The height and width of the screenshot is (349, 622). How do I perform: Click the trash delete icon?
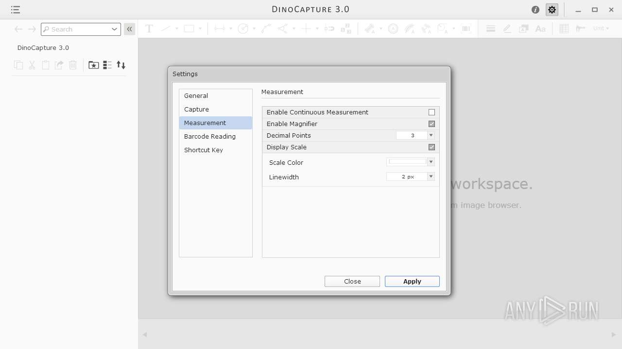click(x=73, y=65)
